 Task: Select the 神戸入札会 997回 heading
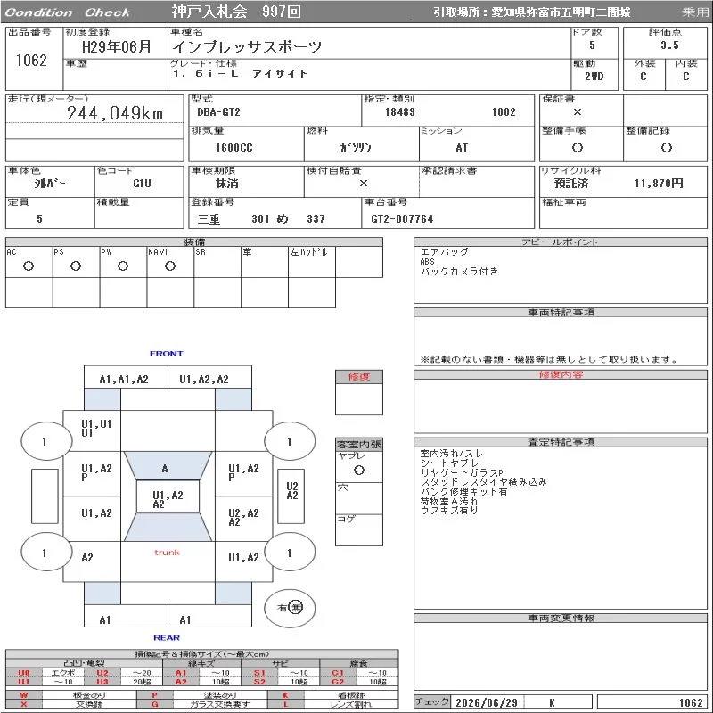236,12
